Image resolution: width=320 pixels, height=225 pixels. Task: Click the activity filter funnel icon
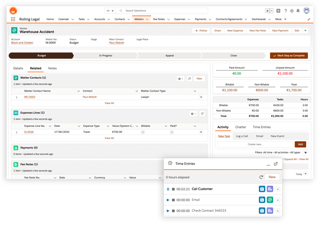pyautogui.click(x=306, y=153)
